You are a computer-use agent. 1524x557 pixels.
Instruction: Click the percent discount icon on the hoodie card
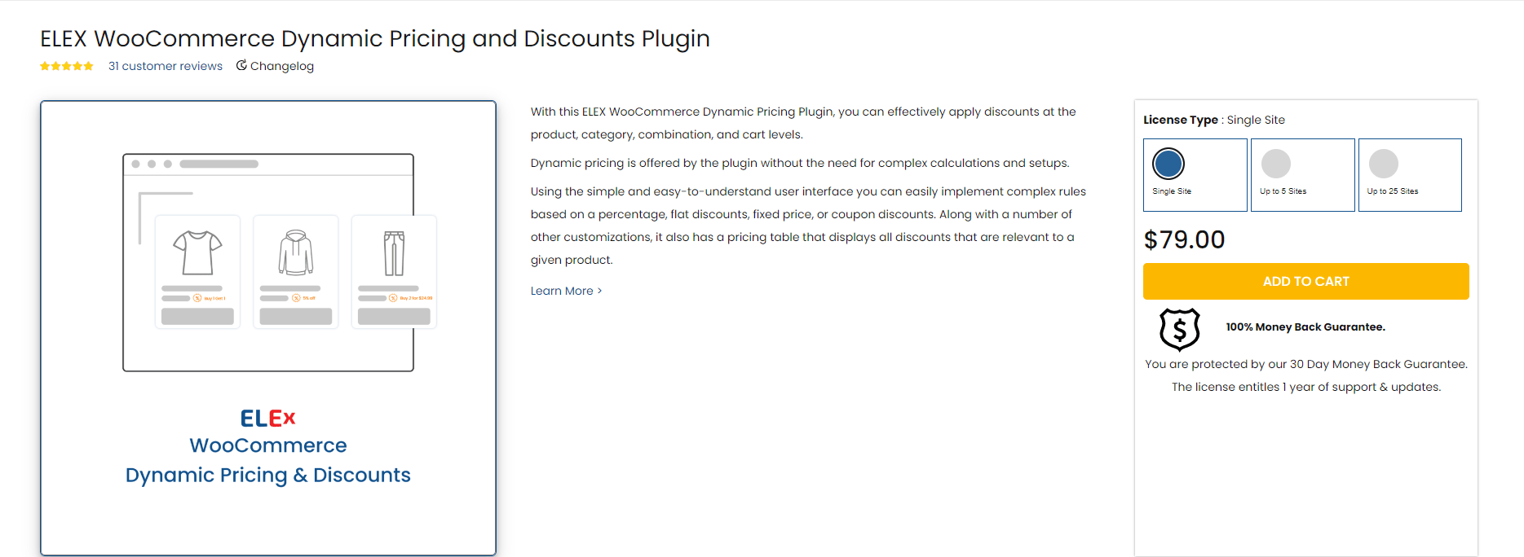pyautogui.click(x=294, y=298)
